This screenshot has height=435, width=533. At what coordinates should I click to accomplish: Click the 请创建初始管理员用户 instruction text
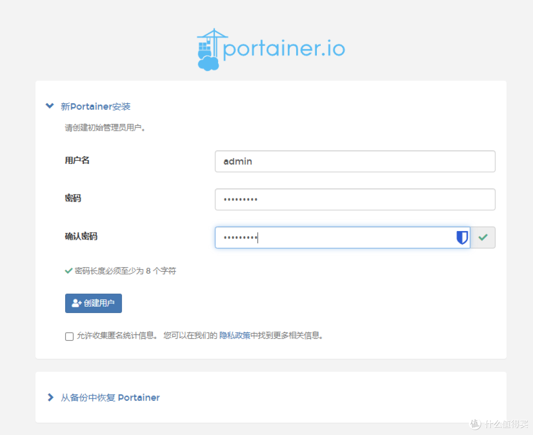tap(106, 127)
